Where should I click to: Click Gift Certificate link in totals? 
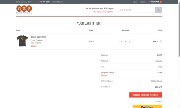point(156,81)
